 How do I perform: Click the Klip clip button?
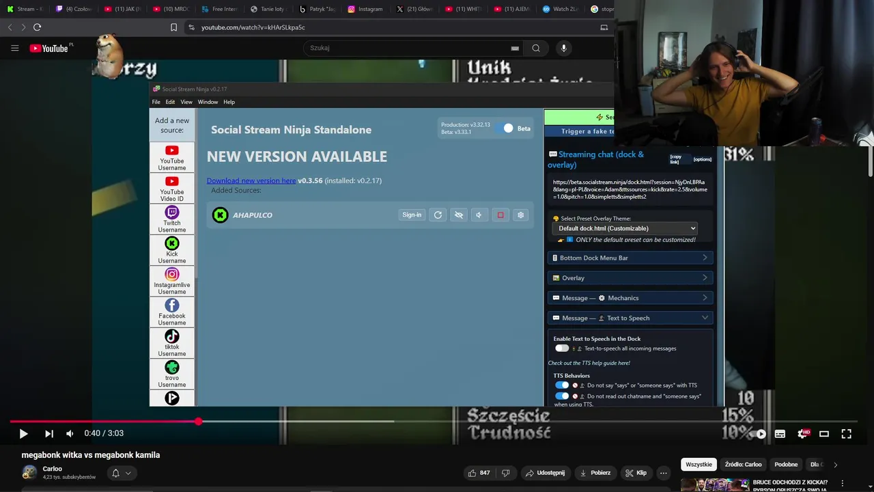pos(636,473)
